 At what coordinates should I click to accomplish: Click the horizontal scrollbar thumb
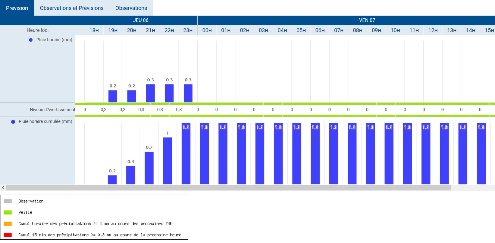point(229,188)
